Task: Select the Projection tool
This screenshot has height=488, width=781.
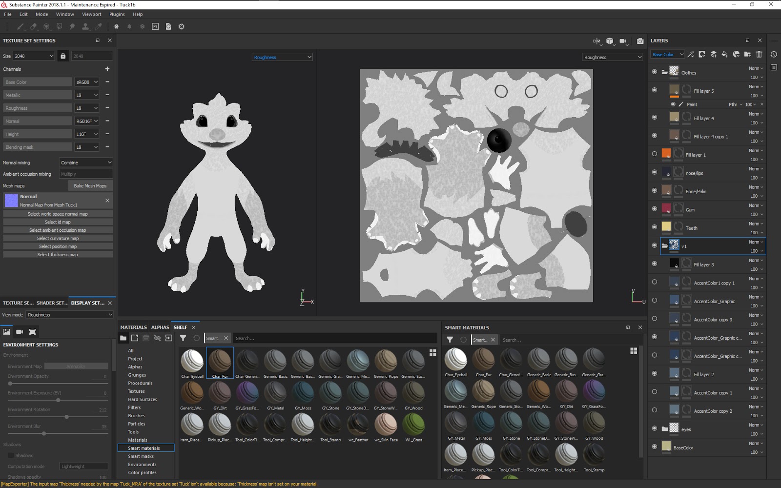Action: (x=46, y=26)
